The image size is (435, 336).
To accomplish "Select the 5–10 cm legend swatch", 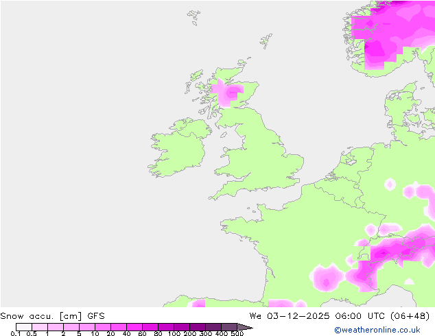I will (x=87, y=327).
